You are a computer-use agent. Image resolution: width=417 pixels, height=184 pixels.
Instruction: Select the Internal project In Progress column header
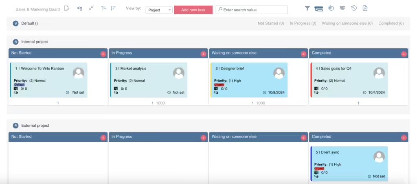pyautogui.click(x=158, y=53)
